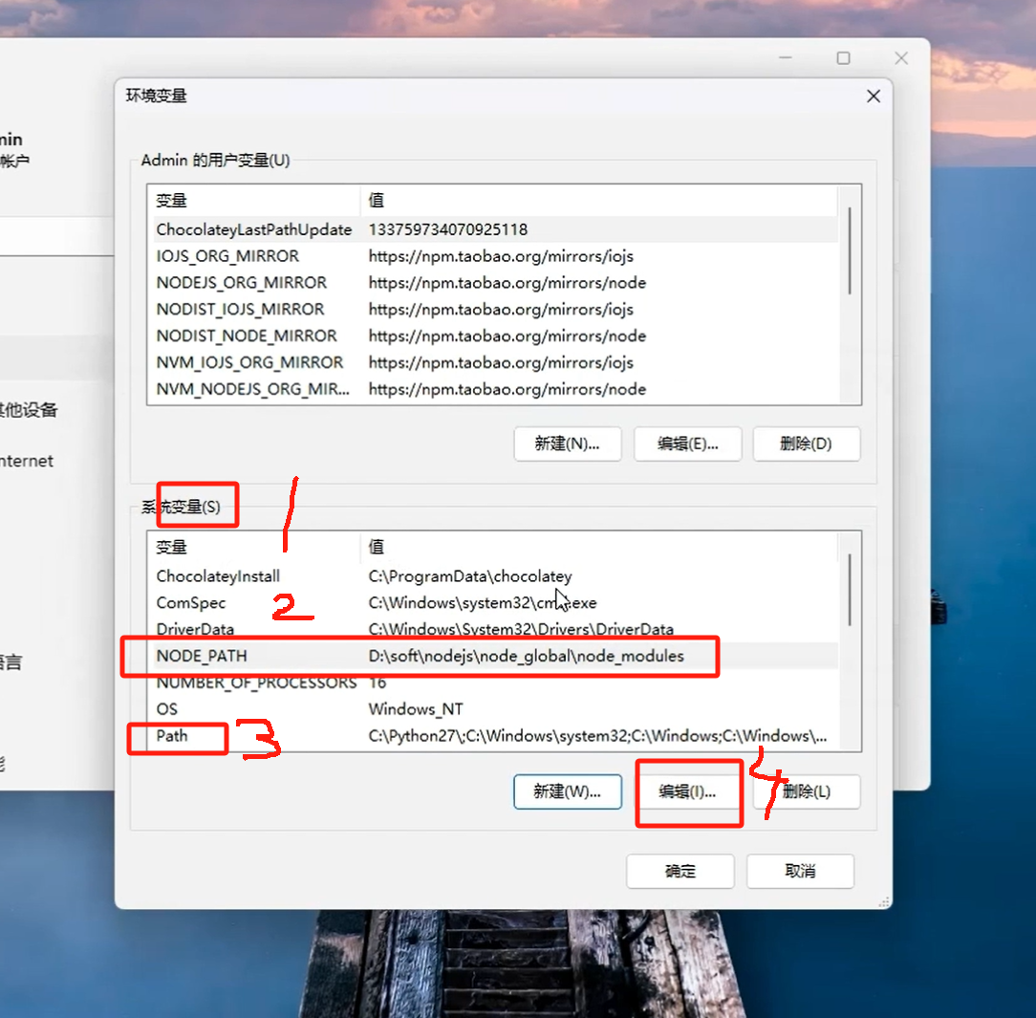Click the value 133759734070925118
This screenshot has width=1036, height=1018.
[448, 229]
